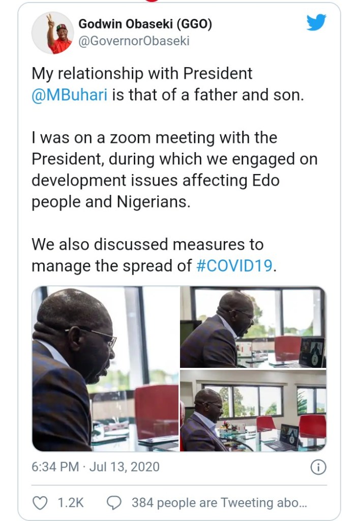Click the "I was on a zoom meeting" line
The width and height of the screenshot is (358, 521).
154,137
